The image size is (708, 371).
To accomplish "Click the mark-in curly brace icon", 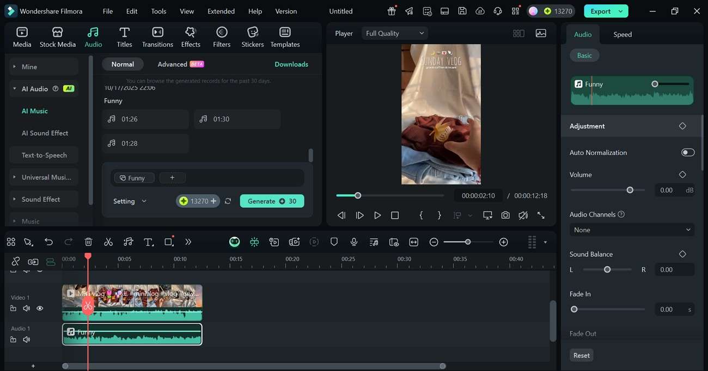I will coord(421,215).
